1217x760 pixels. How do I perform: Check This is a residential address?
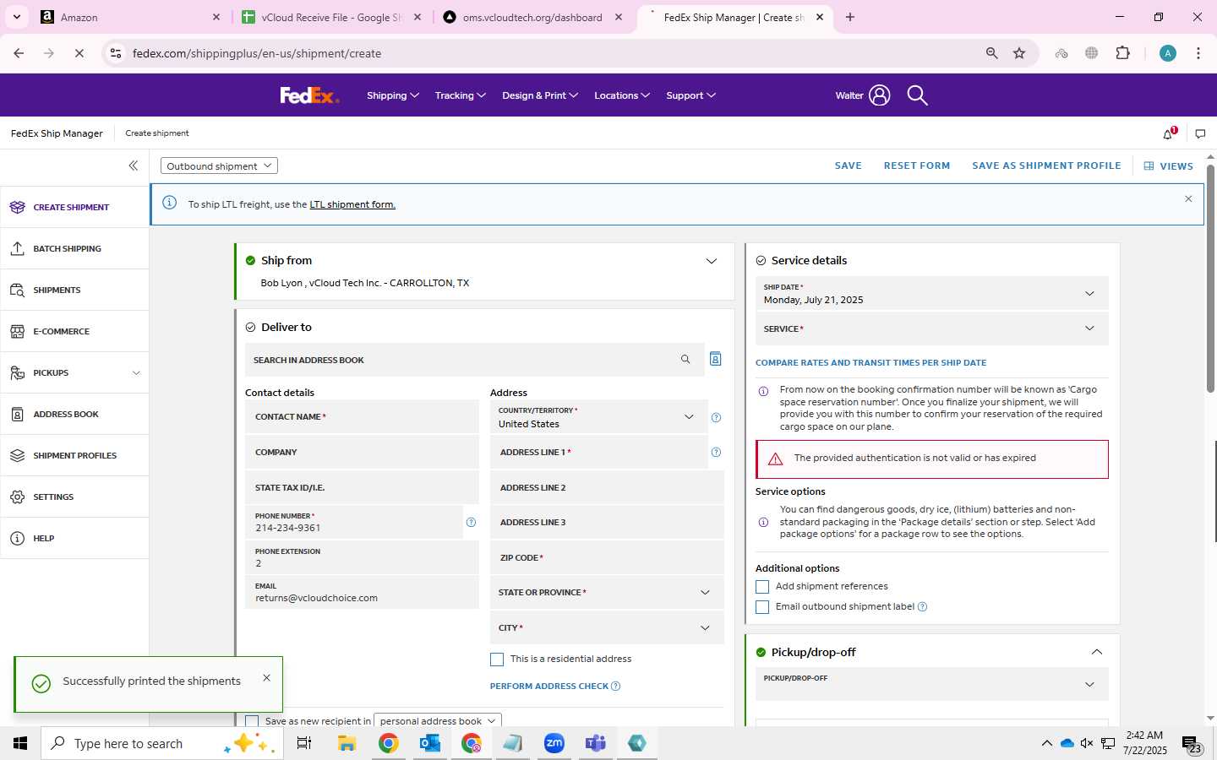[497, 660]
